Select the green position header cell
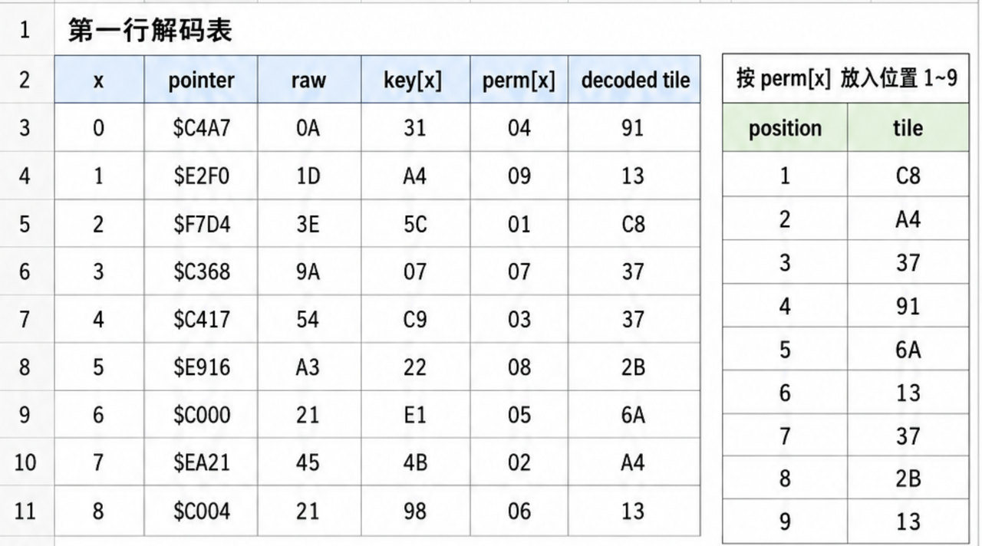 point(785,128)
